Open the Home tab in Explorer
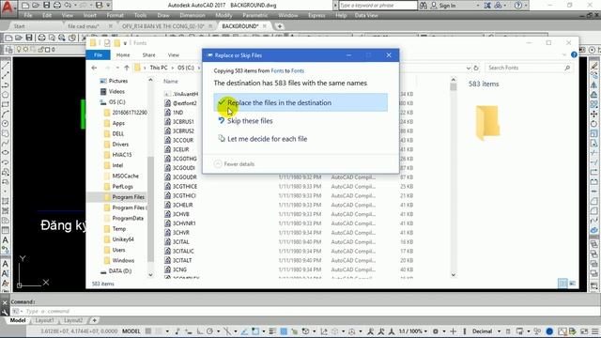Screen dimensions: 601x338 pos(123,55)
